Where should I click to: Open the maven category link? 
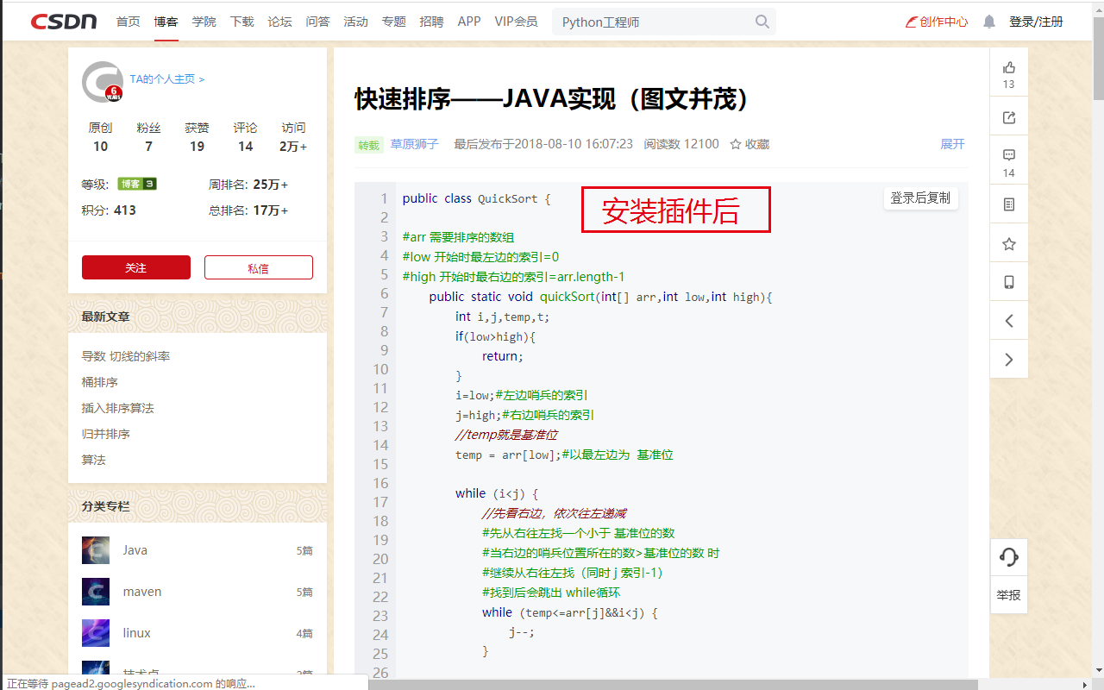pyautogui.click(x=142, y=592)
